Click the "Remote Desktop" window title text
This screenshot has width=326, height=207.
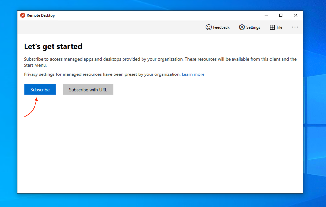pos(41,15)
